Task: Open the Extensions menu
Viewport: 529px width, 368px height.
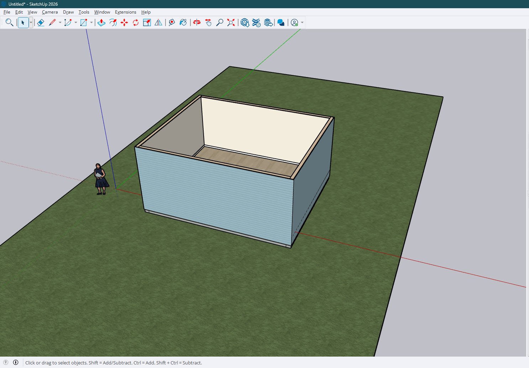Action: tap(125, 12)
